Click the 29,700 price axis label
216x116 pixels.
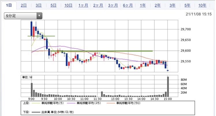coord(186,29)
